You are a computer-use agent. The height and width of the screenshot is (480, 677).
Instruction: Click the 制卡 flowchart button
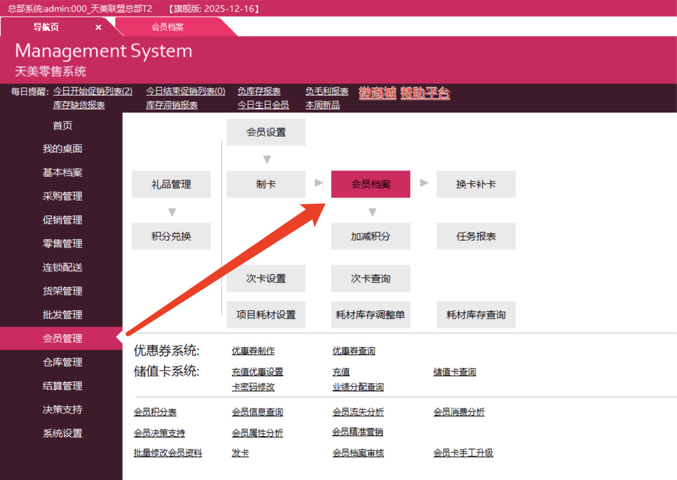(x=265, y=184)
